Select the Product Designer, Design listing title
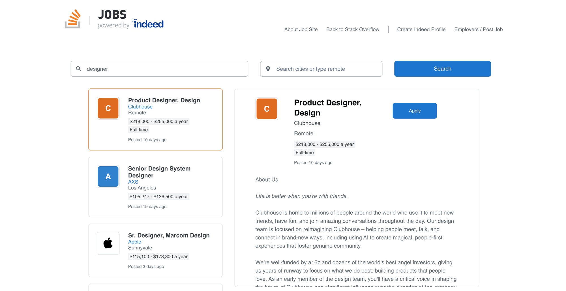 pos(164,100)
